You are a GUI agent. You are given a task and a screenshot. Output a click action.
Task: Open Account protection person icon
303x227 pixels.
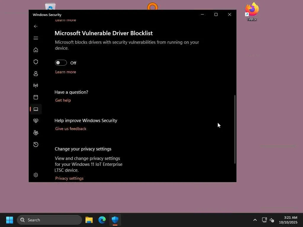pos(36,74)
